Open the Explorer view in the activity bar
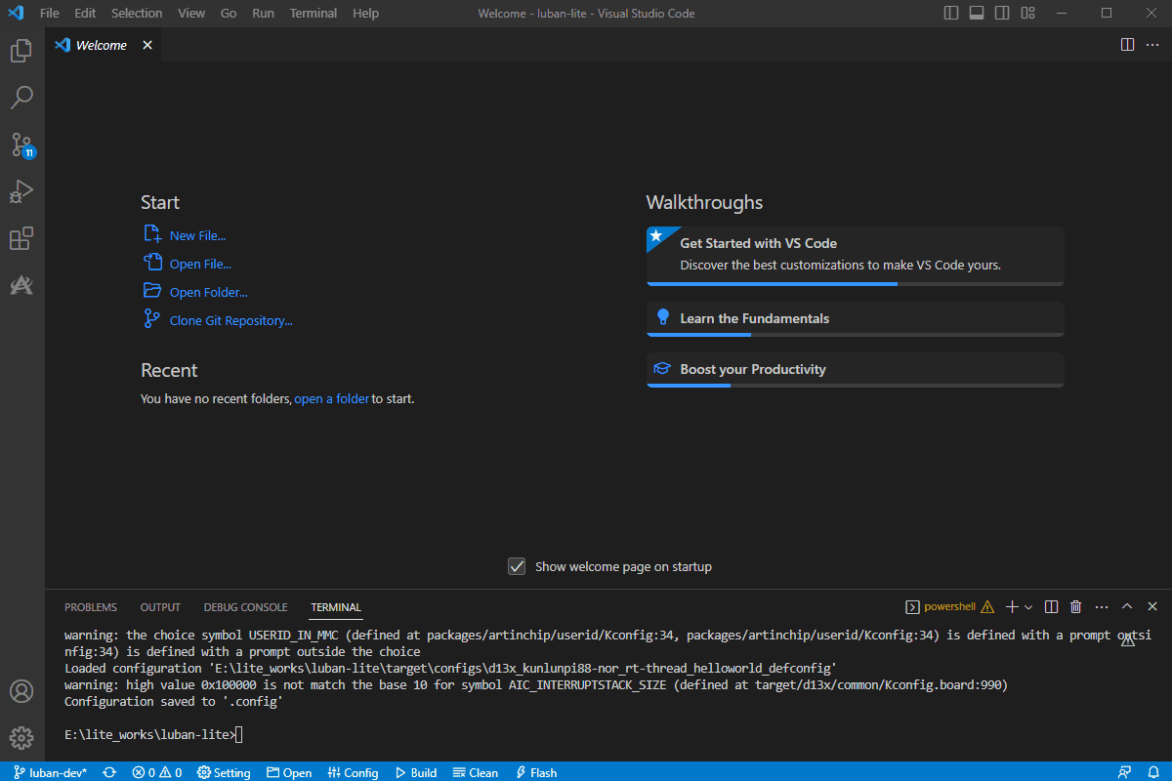 click(21, 51)
